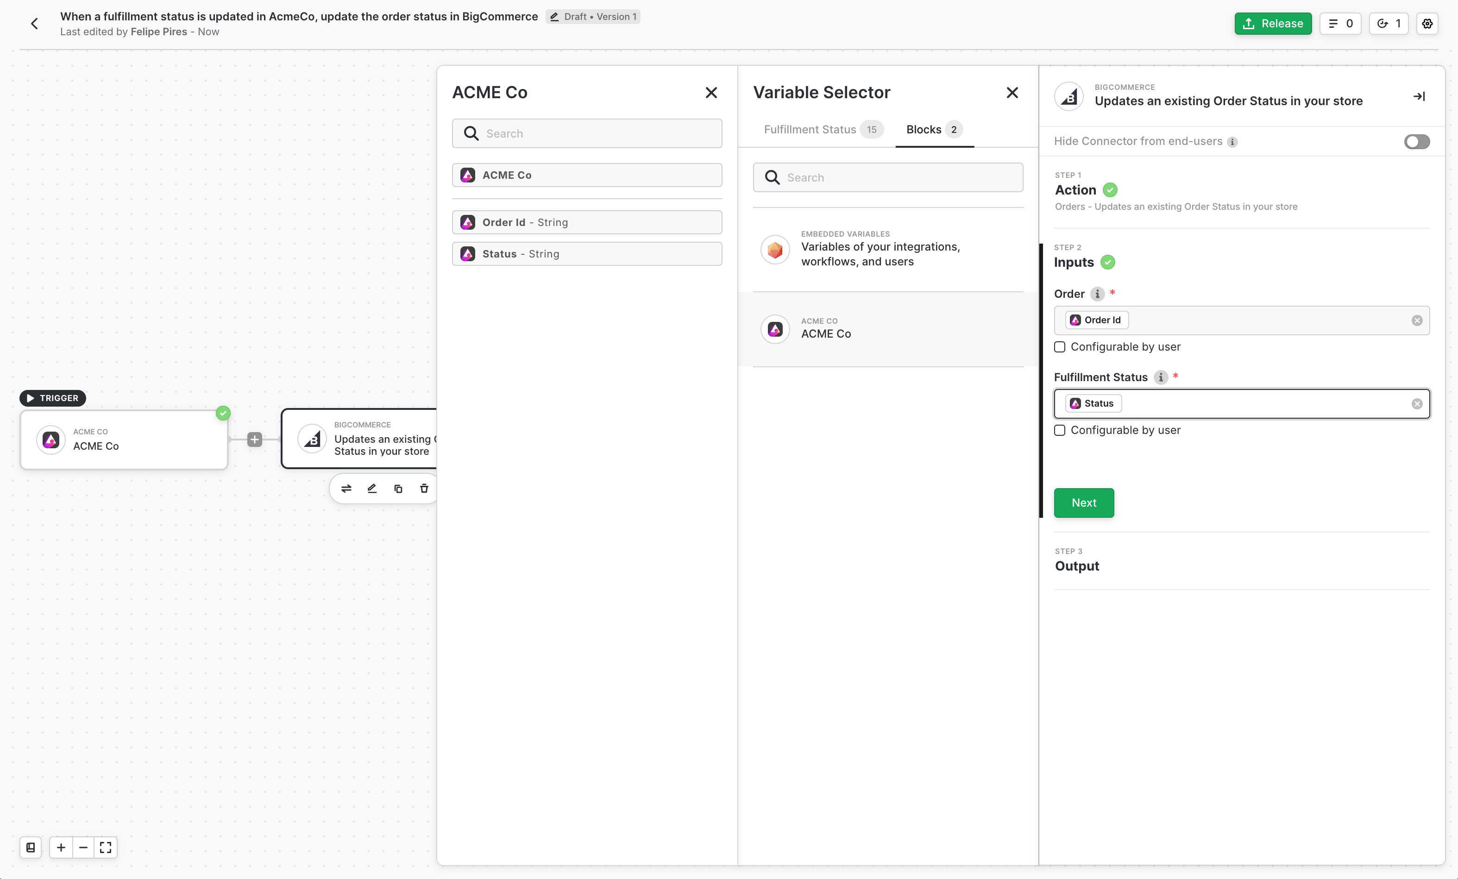Click the swap/replace icon under BigCommerce block
Viewport: 1458px width, 879px height.
point(346,489)
